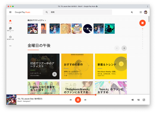The width and height of the screenshot is (156, 113).
Task: Open the third recent album anime cover
Action: coord(55,29)
